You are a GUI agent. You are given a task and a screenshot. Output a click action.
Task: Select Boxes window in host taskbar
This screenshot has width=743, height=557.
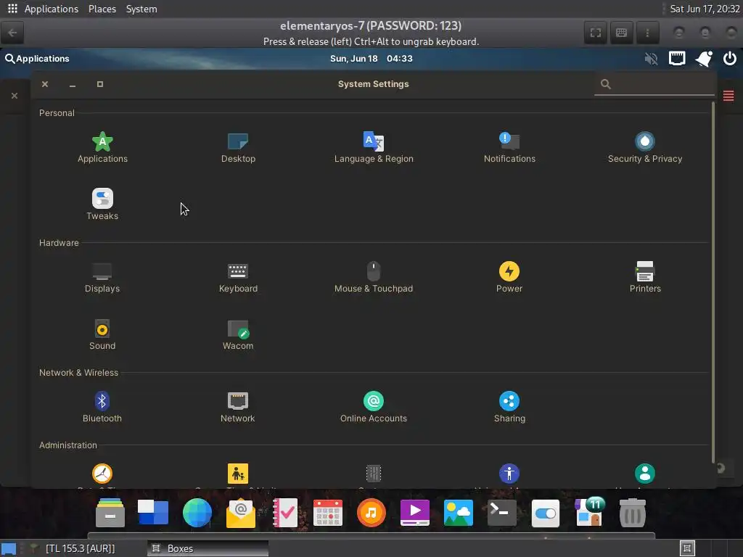pos(208,548)
